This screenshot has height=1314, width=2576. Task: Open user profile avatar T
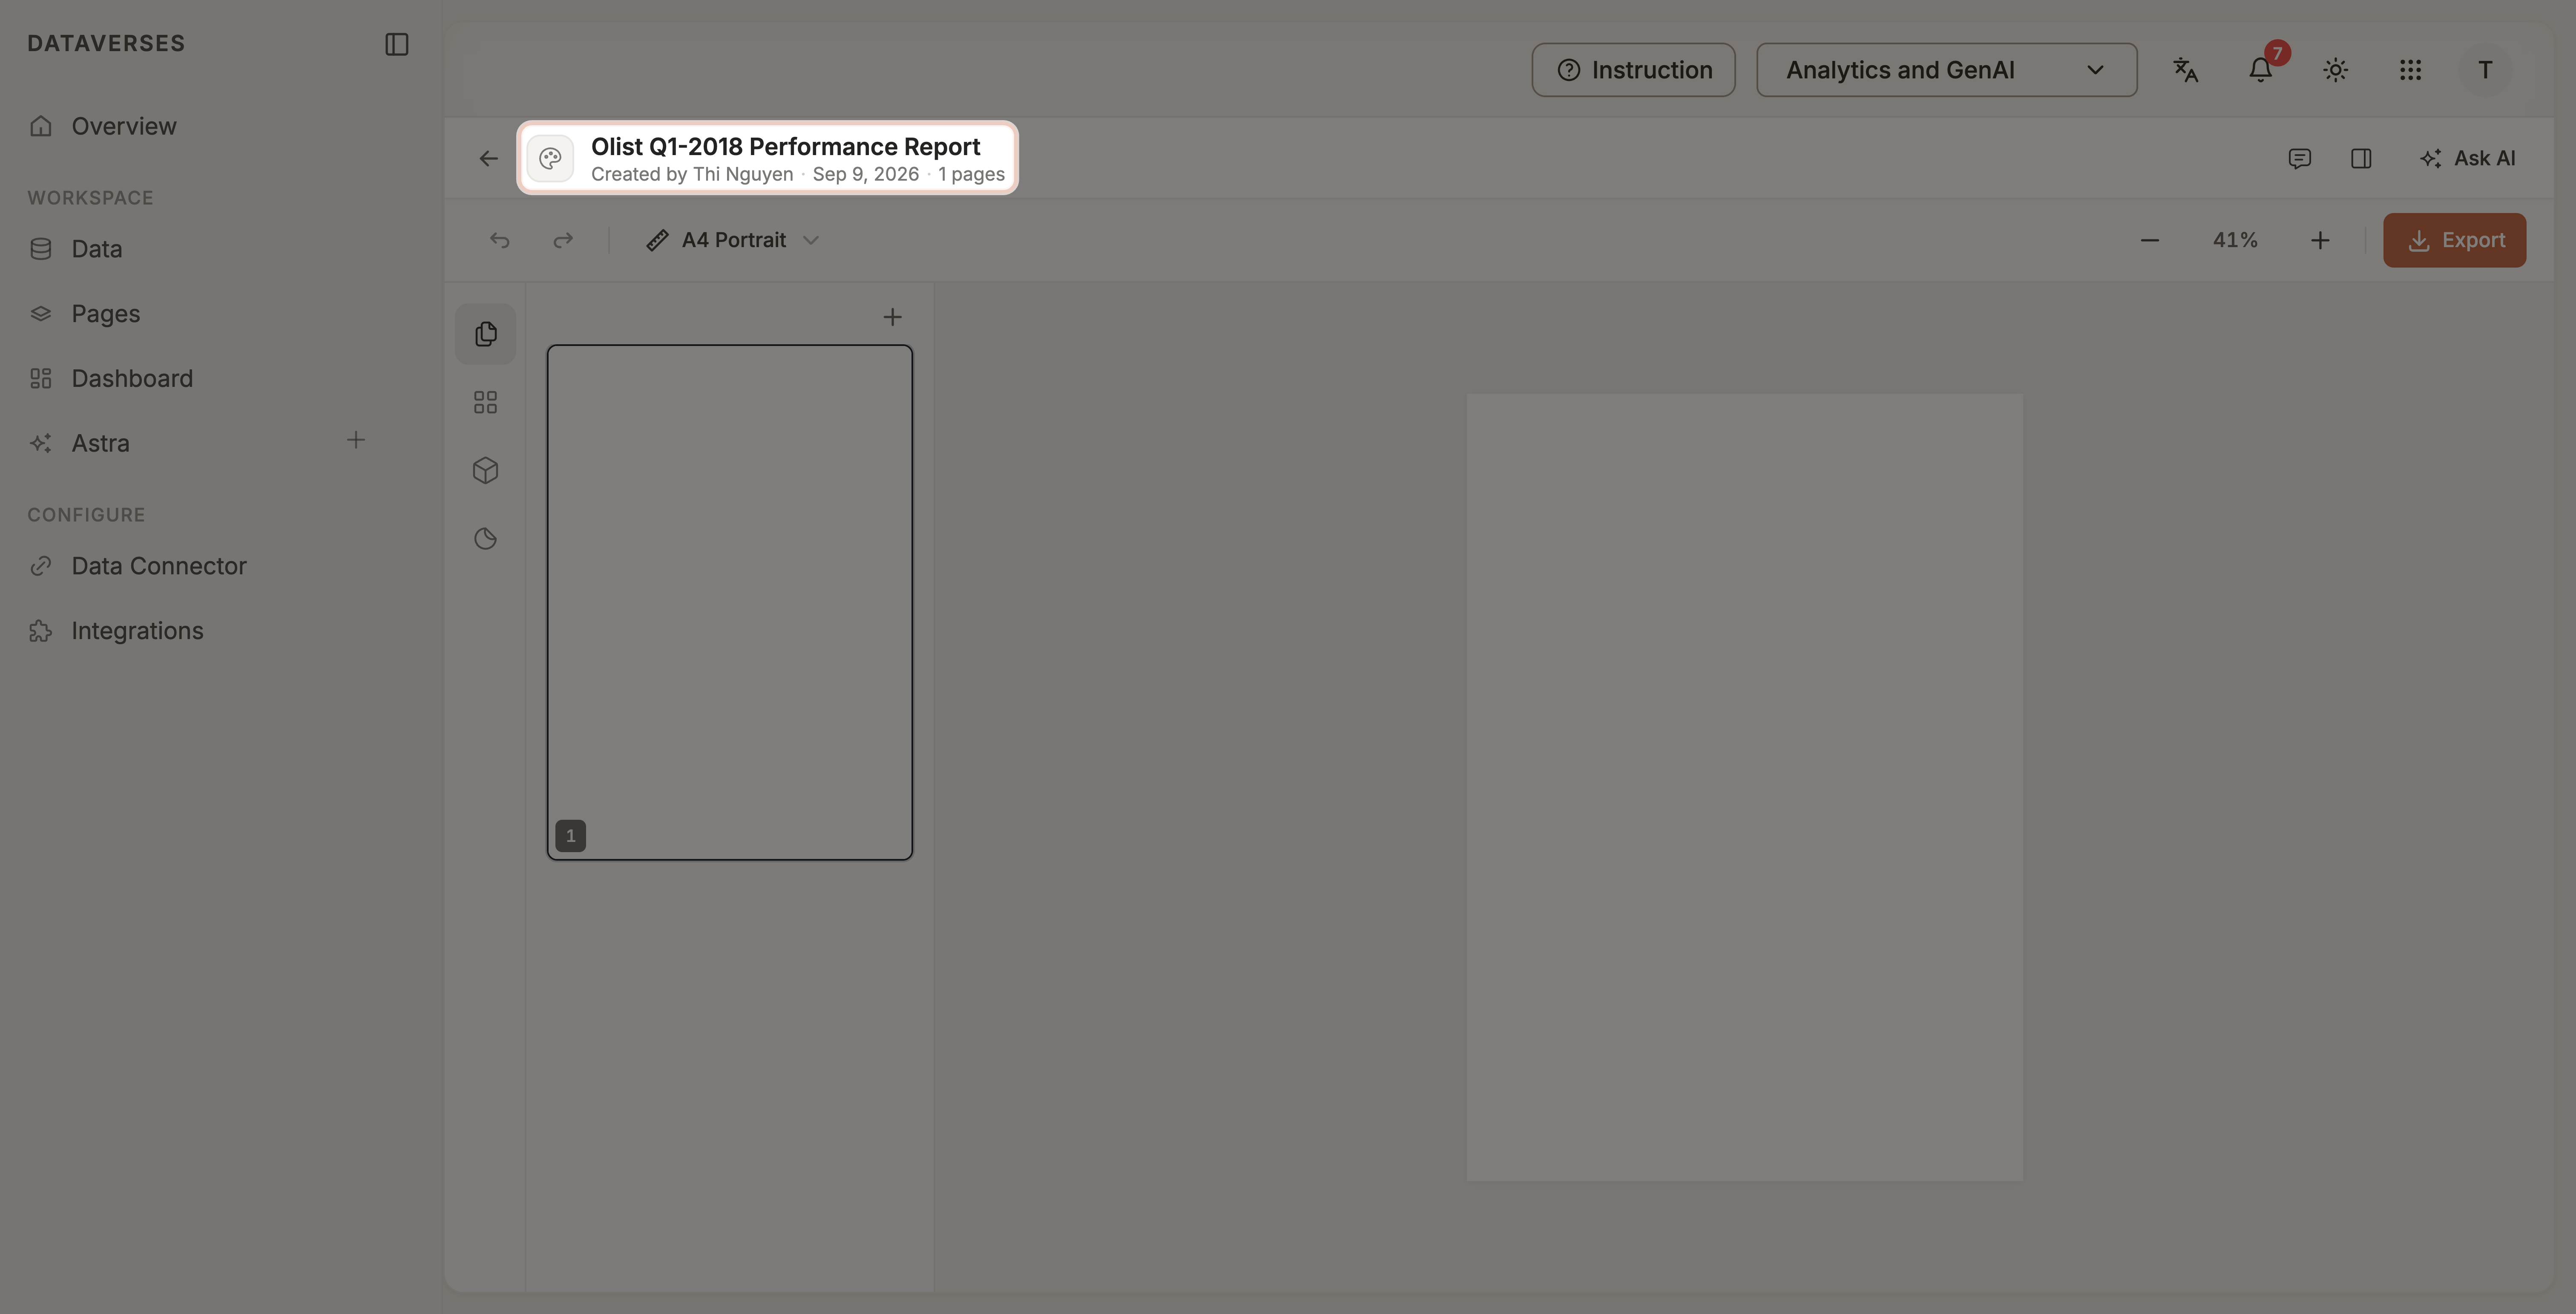coord(2485,70)
